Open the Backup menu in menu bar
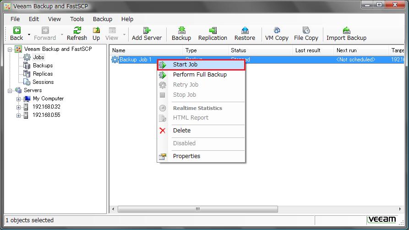 pyautogui.click(x=103, y=19)
